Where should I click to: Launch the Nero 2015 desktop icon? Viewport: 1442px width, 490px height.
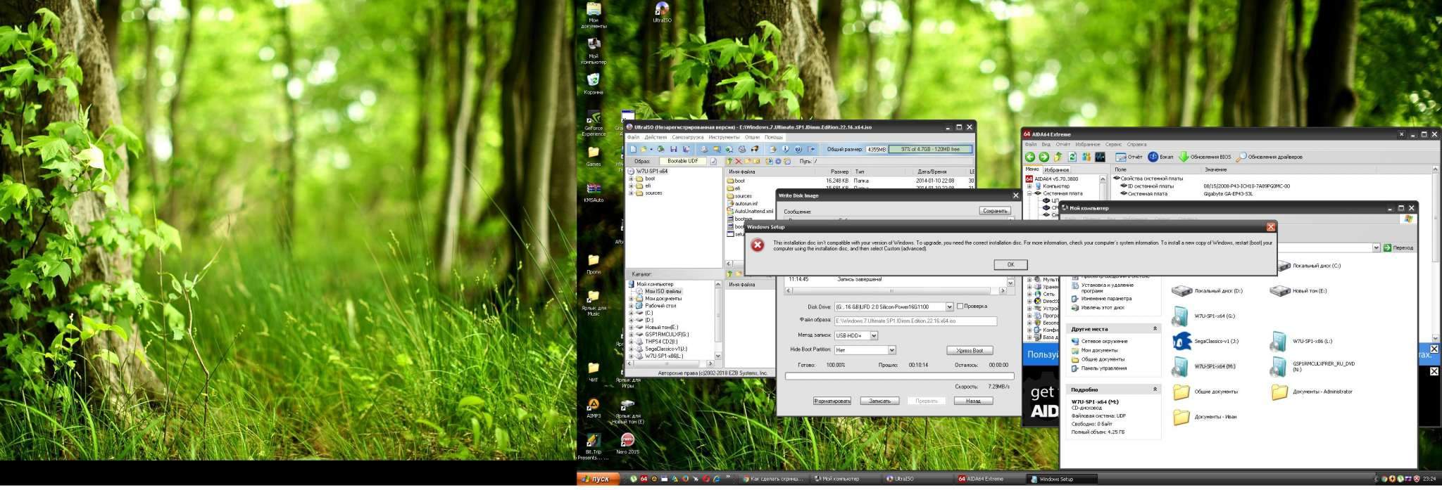click(x=627, y=439)
